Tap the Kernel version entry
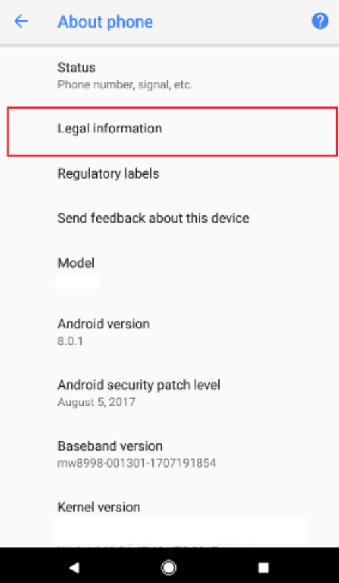Screen dimensions: 339x583 tap(169, 522)
